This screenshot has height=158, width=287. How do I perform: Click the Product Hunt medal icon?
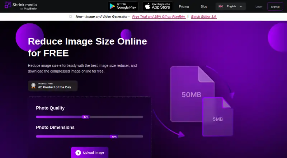coord(33,86)
